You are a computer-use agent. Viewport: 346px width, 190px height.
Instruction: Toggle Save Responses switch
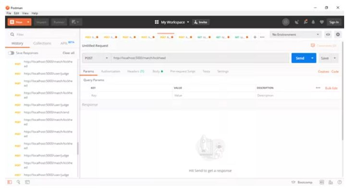coord(11,53)
